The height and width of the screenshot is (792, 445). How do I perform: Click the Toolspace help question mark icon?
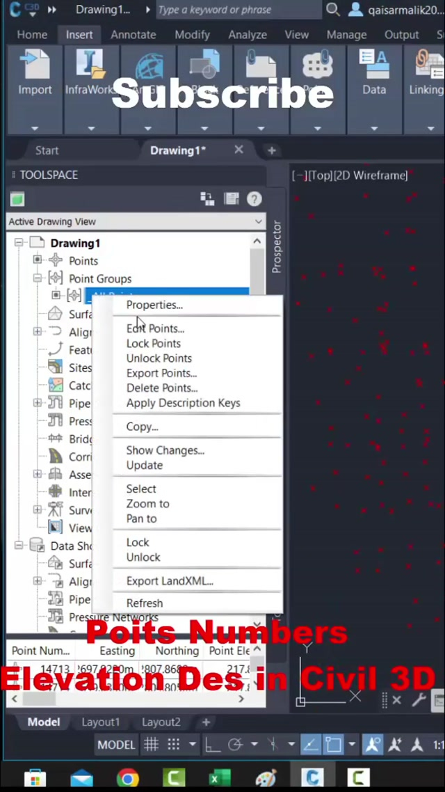pos(254,199)
